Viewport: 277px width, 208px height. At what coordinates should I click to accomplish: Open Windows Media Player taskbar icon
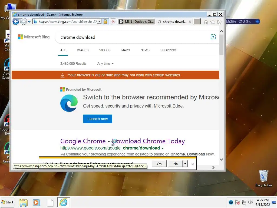coord(37,203)
